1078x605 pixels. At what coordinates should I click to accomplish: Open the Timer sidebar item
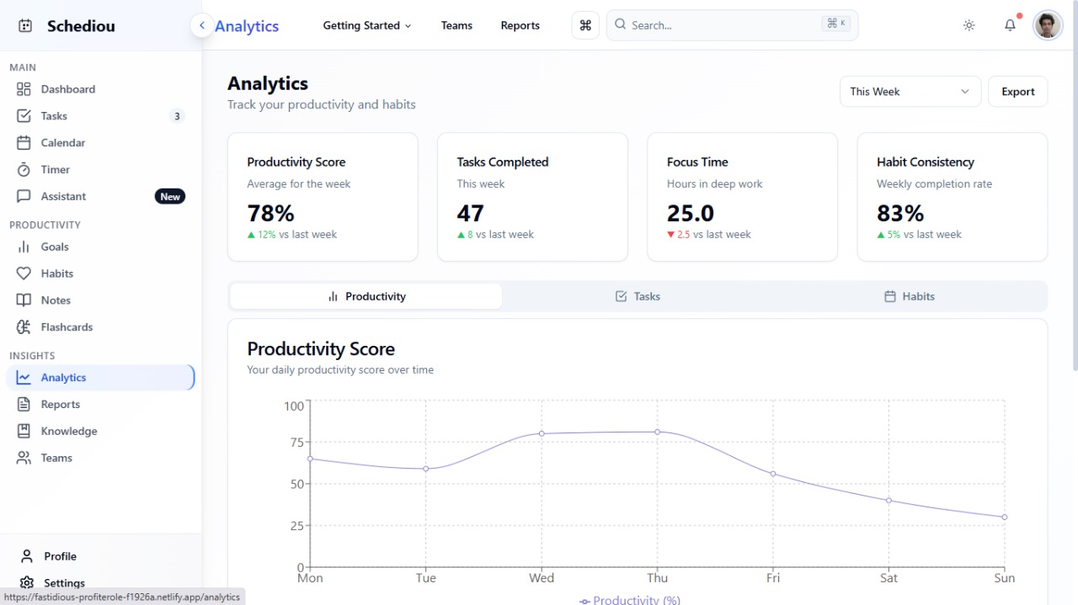click(x=101, y=170)
